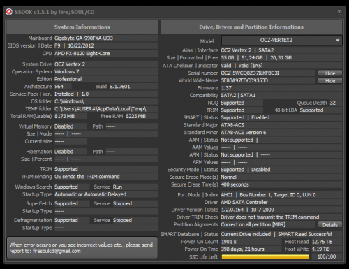This screenshot has width=349, height=269.
Task: Click the TEMP folder path value
Action: point(101,109)
